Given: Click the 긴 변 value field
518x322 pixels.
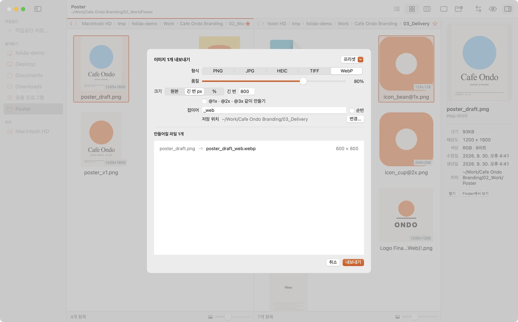Looking at the screenshot, I should pos(247,92).
